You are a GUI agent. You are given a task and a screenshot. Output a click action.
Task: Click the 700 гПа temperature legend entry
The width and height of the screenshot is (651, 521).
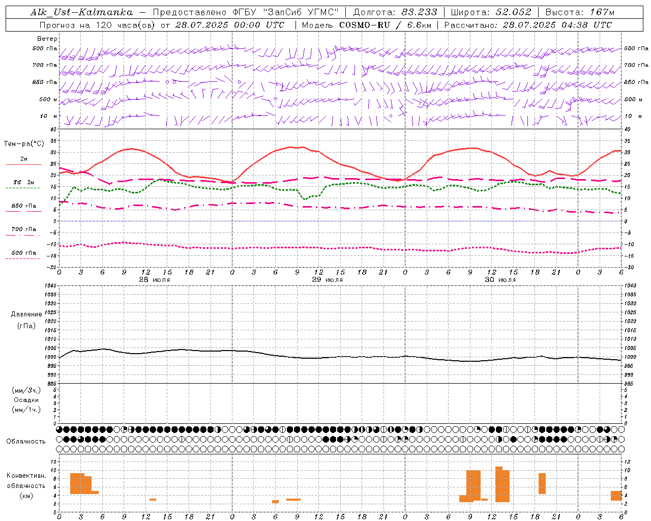24,229
